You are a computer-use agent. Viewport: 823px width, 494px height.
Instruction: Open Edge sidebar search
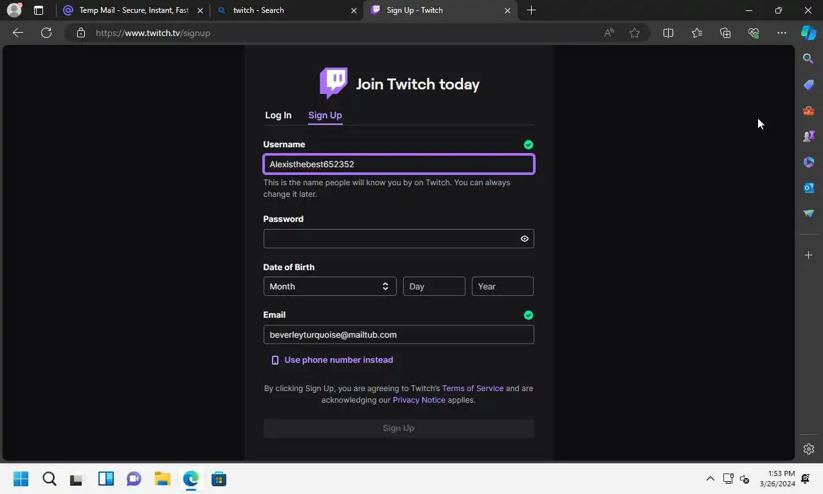809,59
